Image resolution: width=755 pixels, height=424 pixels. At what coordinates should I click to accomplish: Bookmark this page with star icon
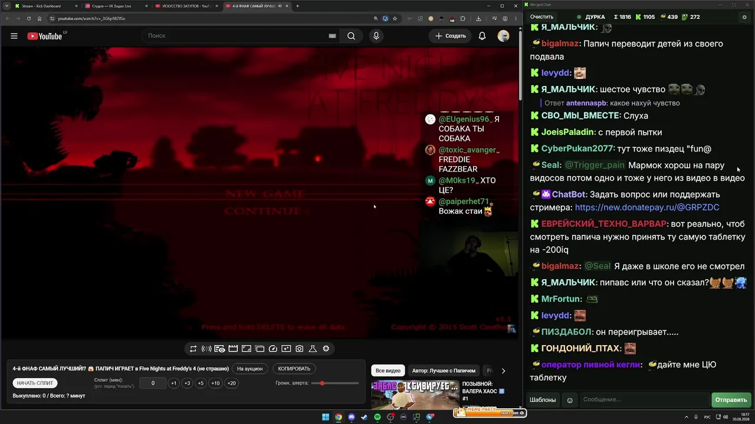[395, 18]
